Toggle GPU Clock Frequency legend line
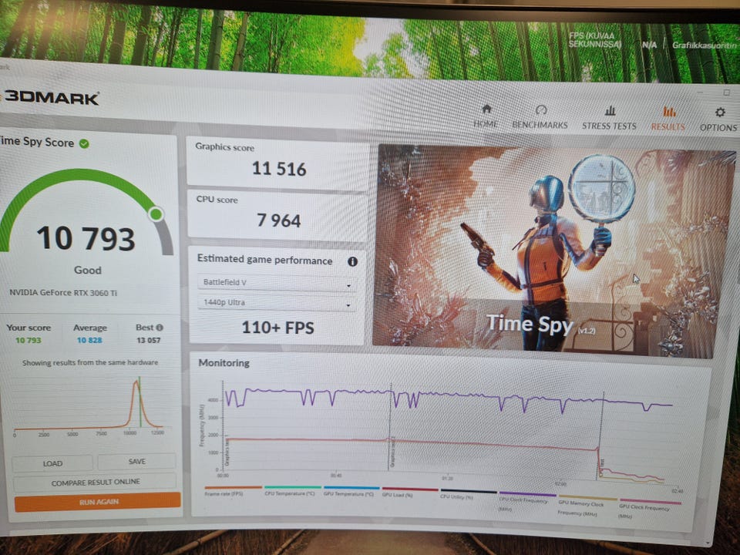The width and height of the screenshot is (740, 555). 650,502
